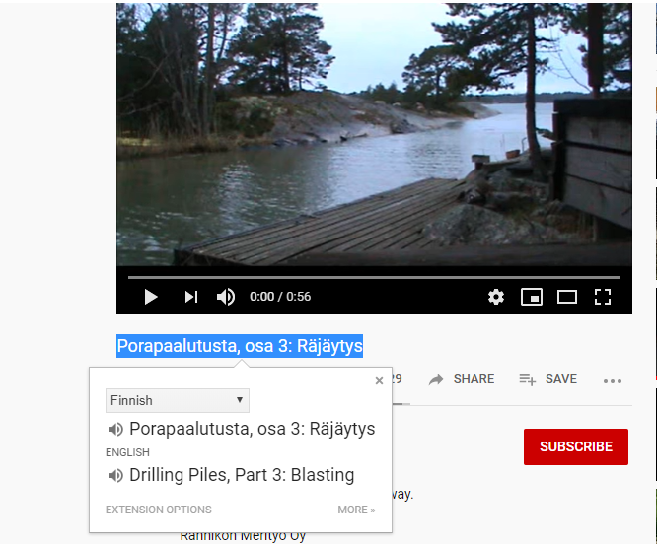
Task: Enter full screen mode
Action: coord(603,297)
